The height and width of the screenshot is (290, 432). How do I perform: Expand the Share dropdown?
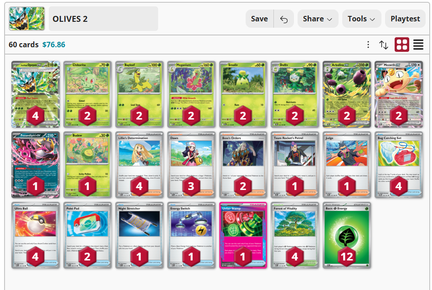tap(318, 19)
